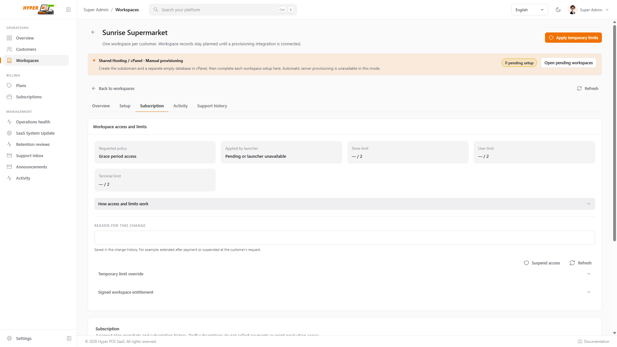Open the English language dropdown
This screenshot has height=347, width=617.
[x=530, y=10]
